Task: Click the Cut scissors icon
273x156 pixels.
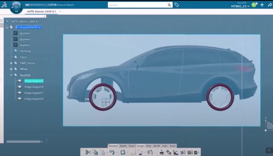Action: click(88, 152)
